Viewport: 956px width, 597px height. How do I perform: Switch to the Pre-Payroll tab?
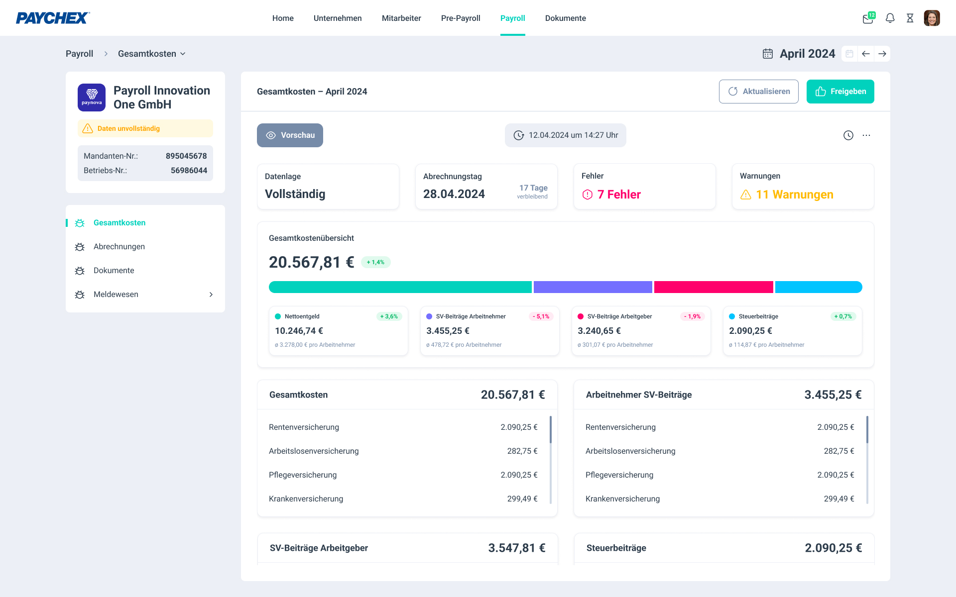click(461, 18)
